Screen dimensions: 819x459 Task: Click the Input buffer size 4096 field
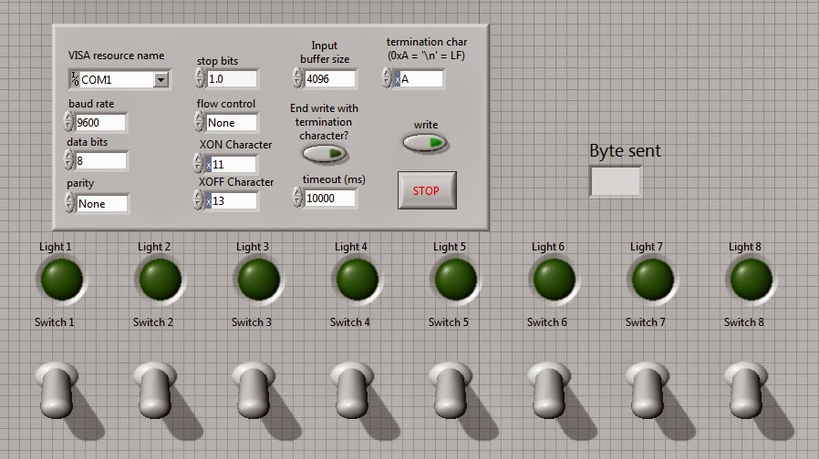click(x=330, y=78)
